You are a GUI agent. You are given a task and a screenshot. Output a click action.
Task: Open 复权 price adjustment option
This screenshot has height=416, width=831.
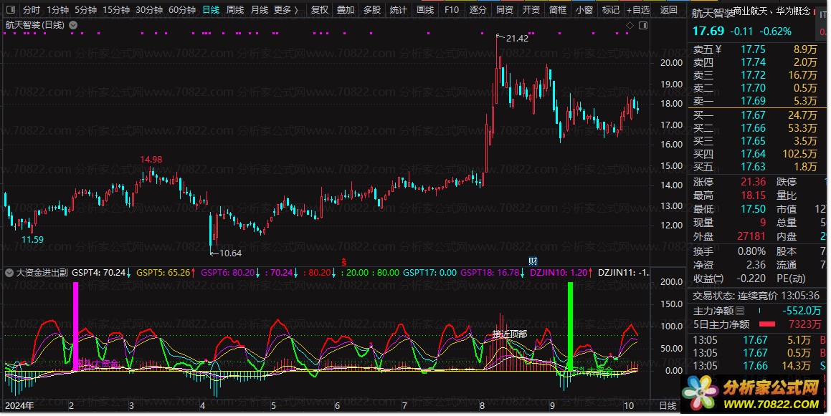(x=320, y=9)
